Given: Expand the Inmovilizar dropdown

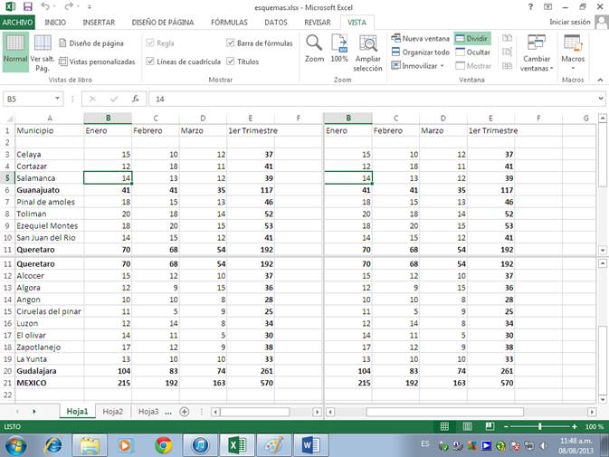Looking at the screenshot, I should tap(420, 66).
